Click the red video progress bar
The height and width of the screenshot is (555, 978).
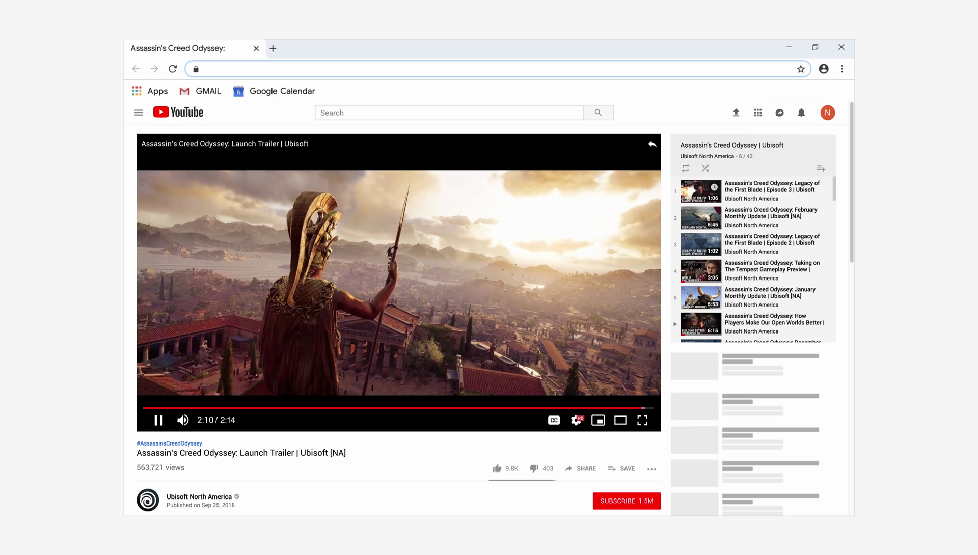point(392,408)
